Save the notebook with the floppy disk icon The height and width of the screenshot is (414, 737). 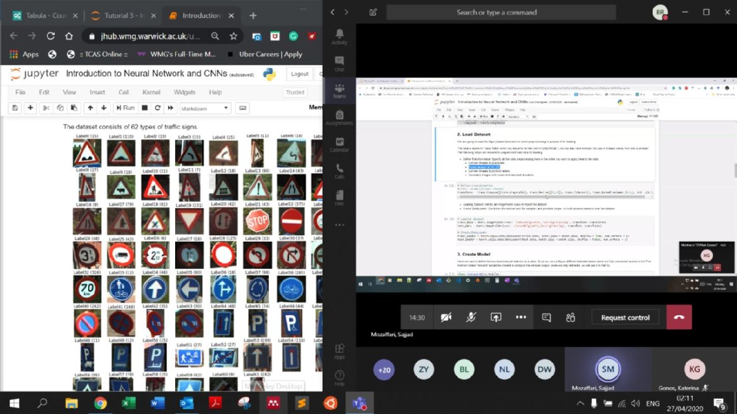pos(14,108)
